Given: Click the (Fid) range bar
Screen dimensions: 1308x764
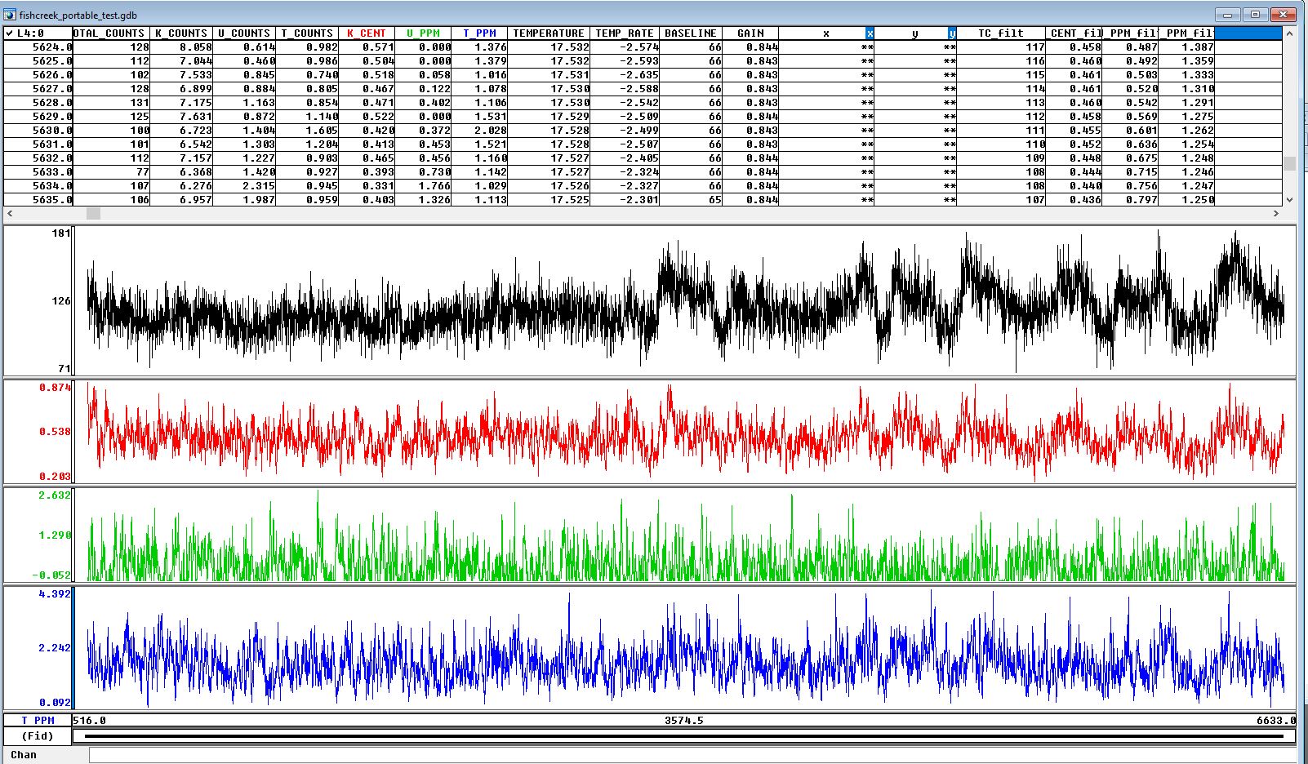Looking at the screenshot, I should point(684,736).
